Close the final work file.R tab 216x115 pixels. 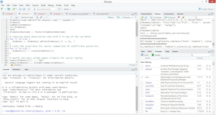coord(109,14)
